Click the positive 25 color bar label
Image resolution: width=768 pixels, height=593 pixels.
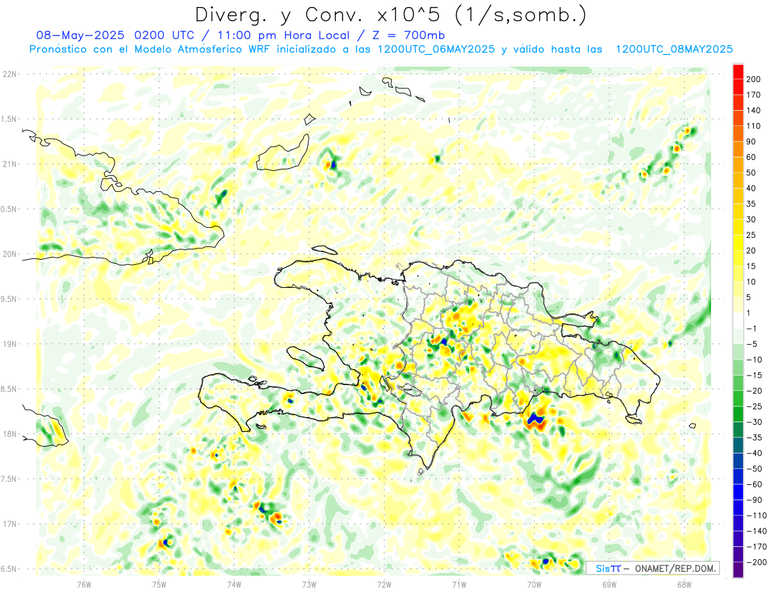tap(751, 235)
